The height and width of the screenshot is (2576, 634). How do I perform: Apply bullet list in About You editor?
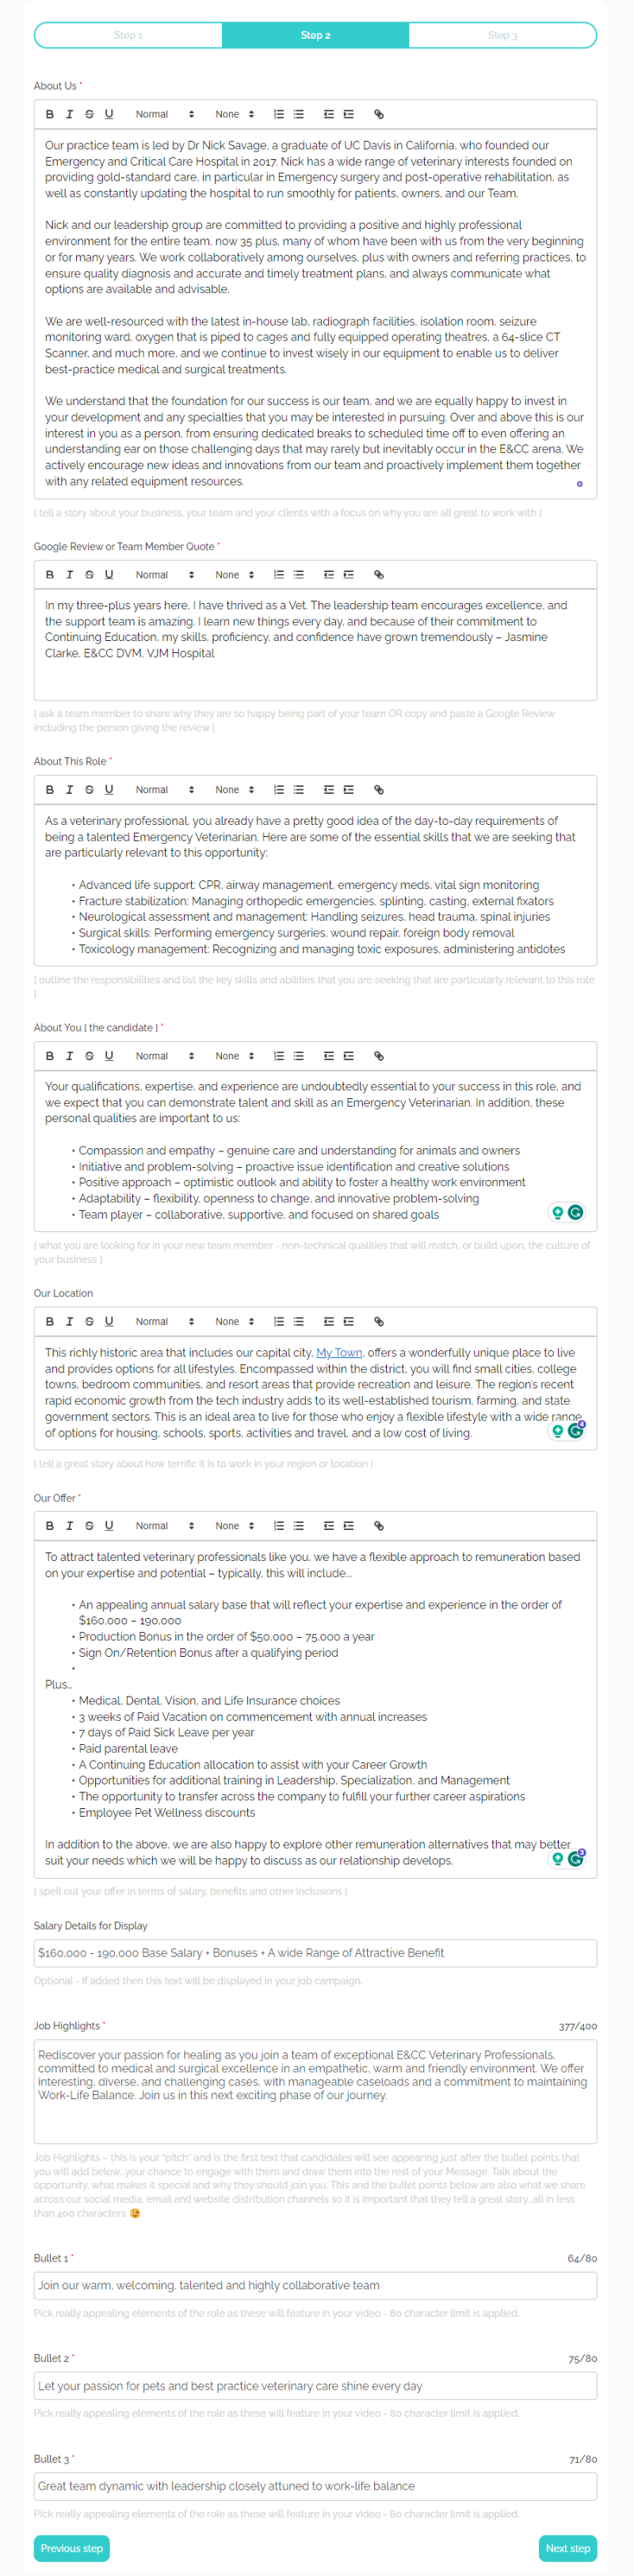299,1056
